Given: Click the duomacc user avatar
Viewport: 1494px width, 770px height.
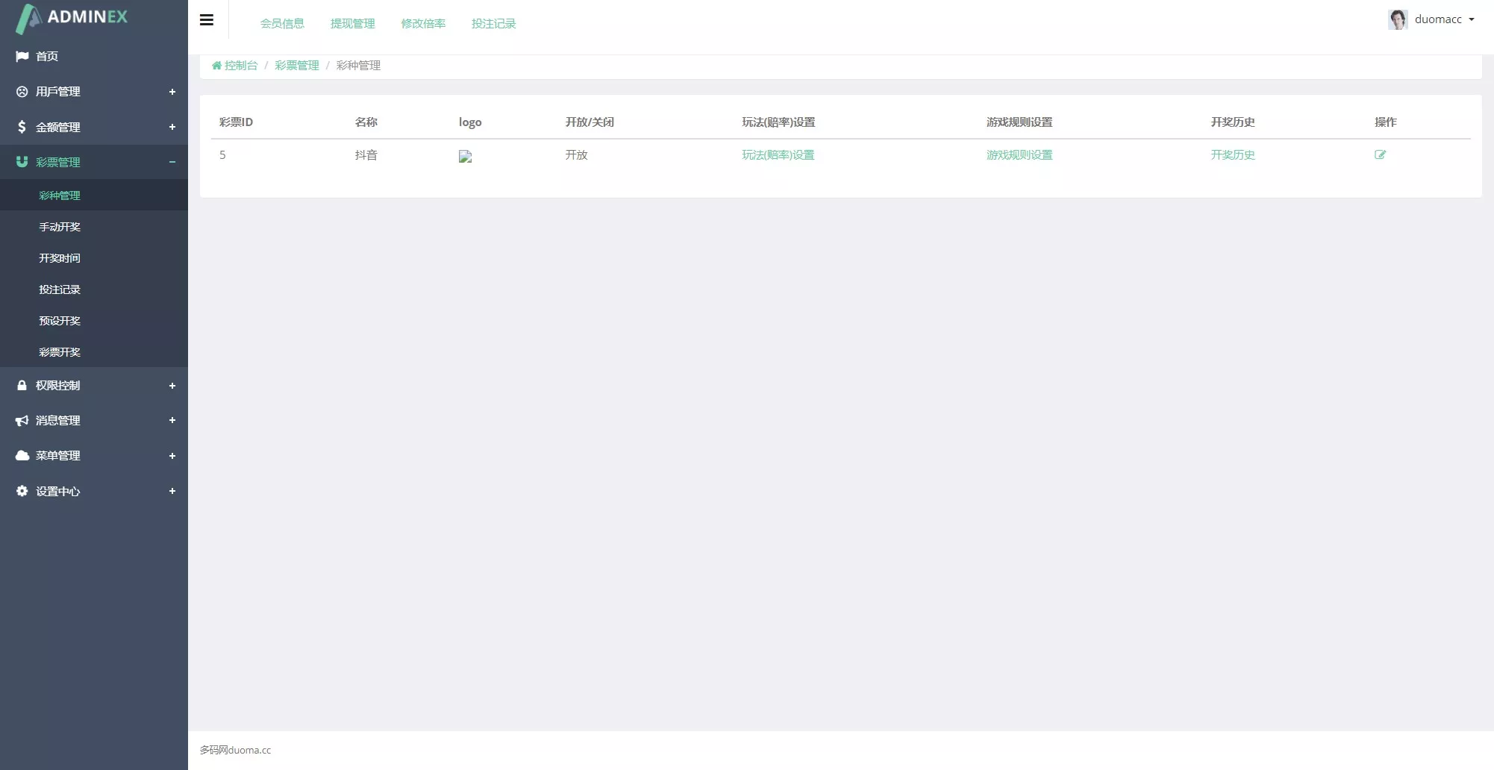Looking at the screenshot, I should point(1397,19).
